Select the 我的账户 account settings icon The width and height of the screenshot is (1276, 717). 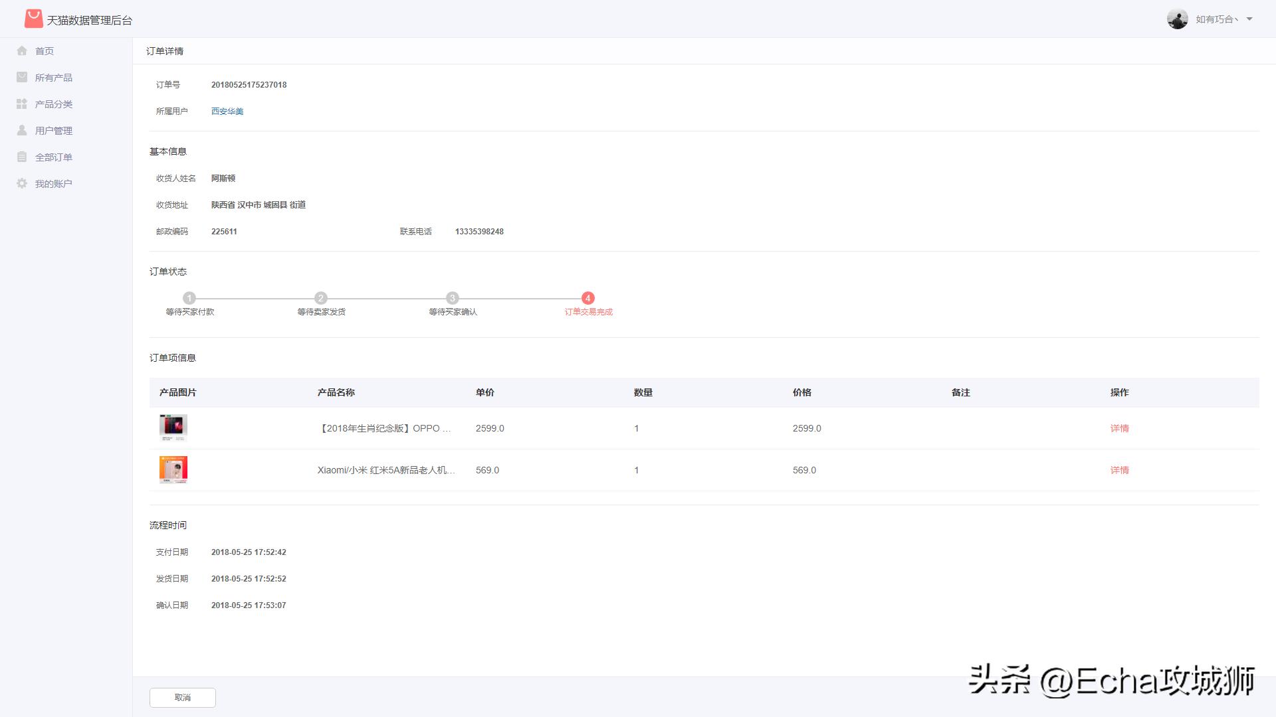(22, 183)
